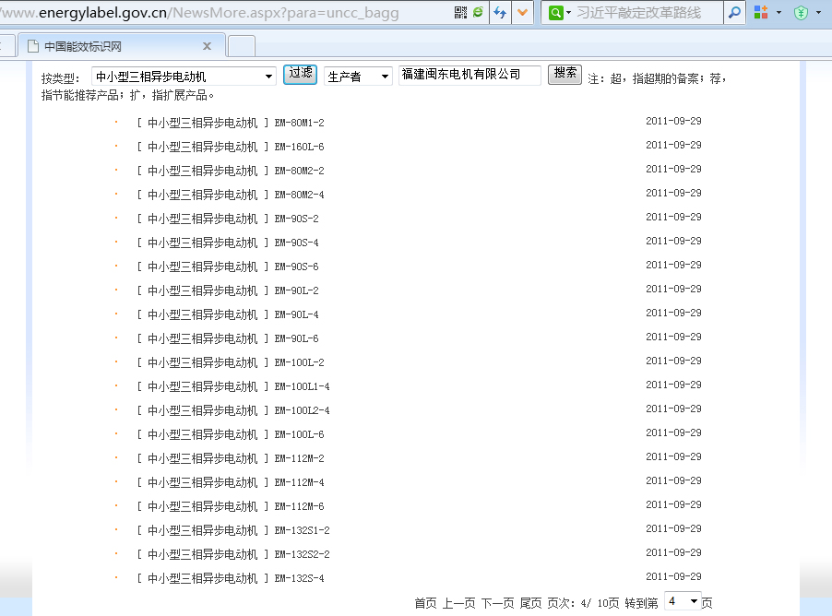
Task: Expand arrow next to shield icon
Action: coord(819,12)
